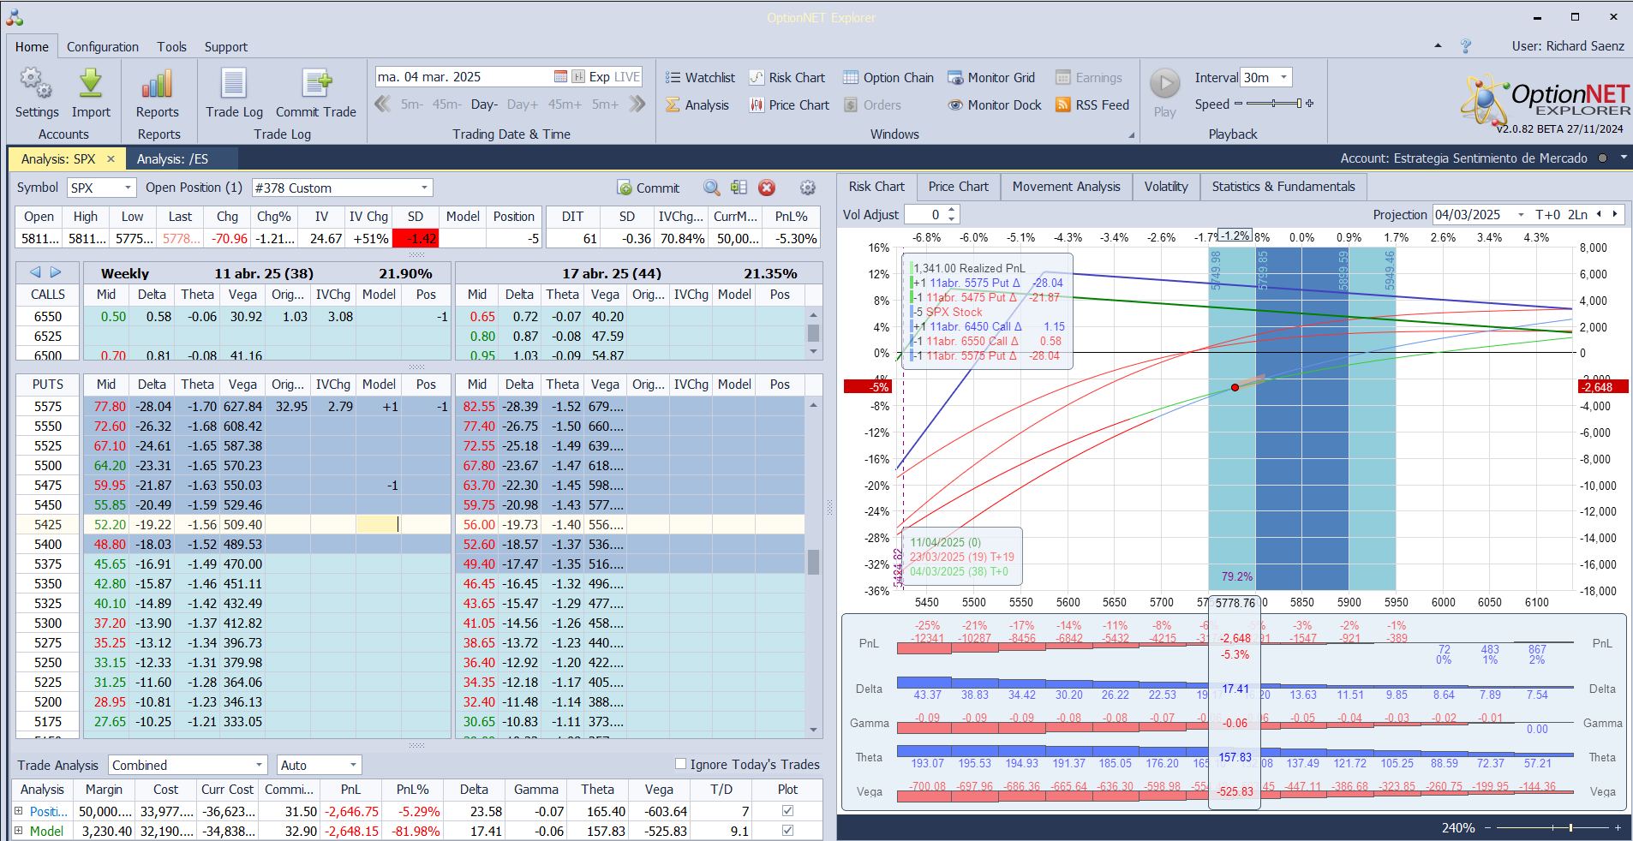Step projection forward with the right arrow
Image resolution: width=1633 pixels, height=841 pixels.
[x=1615, y=214]
